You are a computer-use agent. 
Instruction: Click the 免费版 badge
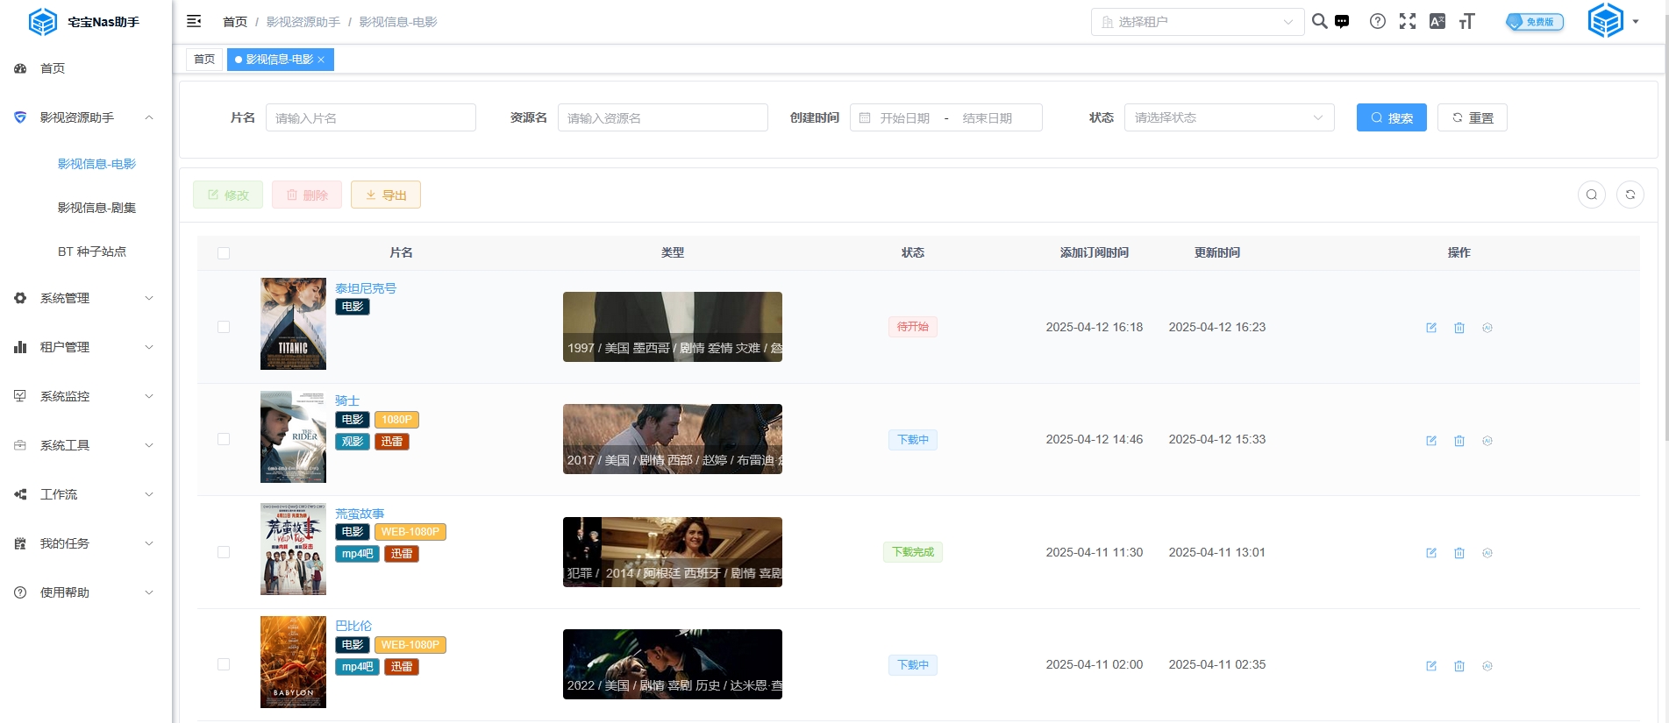coord(1535,21)
